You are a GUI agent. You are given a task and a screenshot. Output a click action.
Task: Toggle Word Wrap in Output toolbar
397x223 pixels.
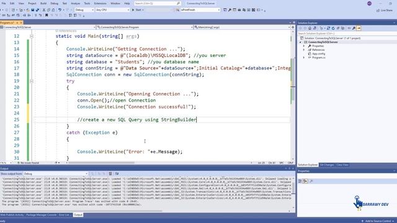click(117, 173)
